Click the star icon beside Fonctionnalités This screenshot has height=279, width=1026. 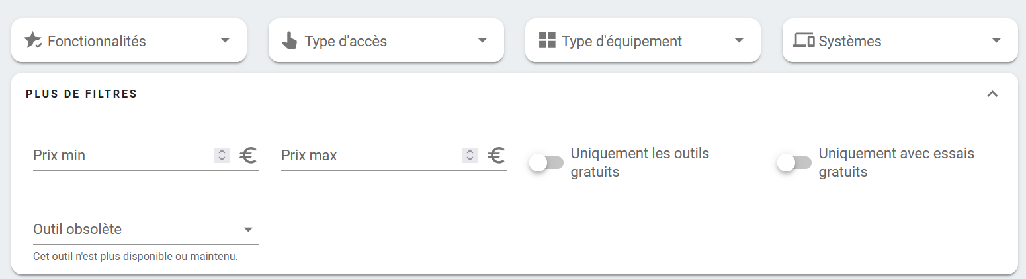(33, 40)
